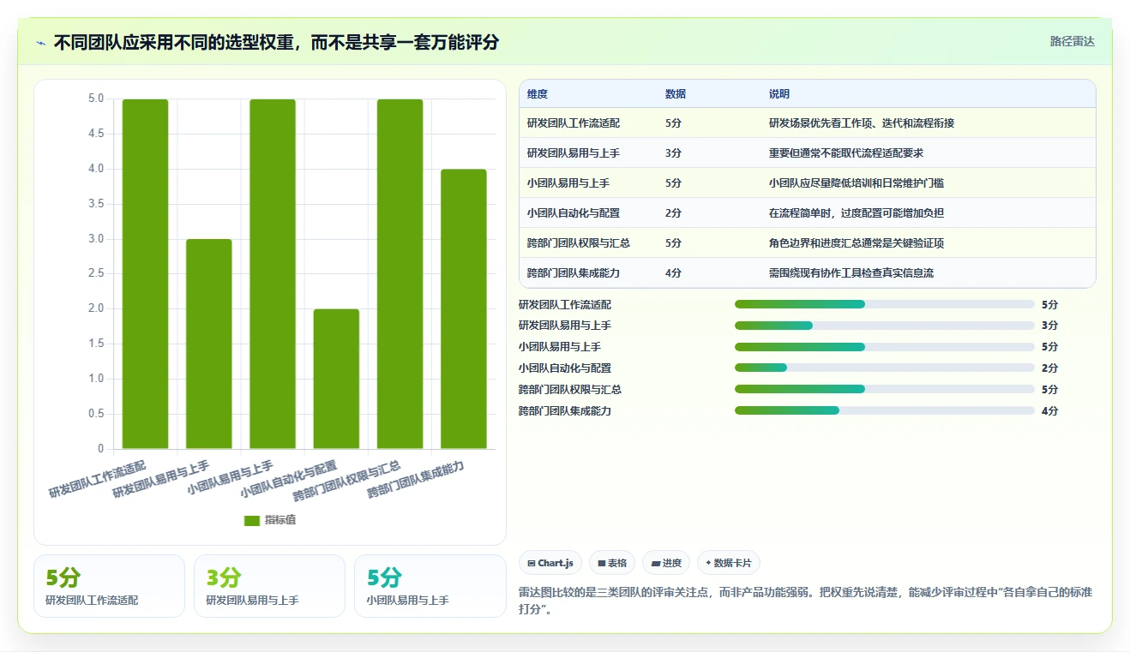Select the 跨部门团队集成能力 table row cell

(574, 273)
